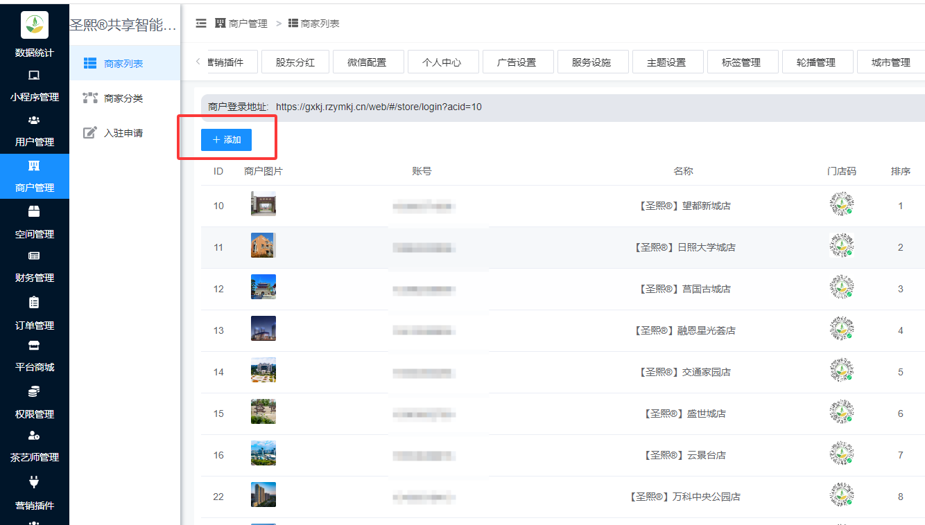Viewport: 925px width, 525px height.
Task: Open 营销插件 in the left sidebar
Action: point(35,494)
